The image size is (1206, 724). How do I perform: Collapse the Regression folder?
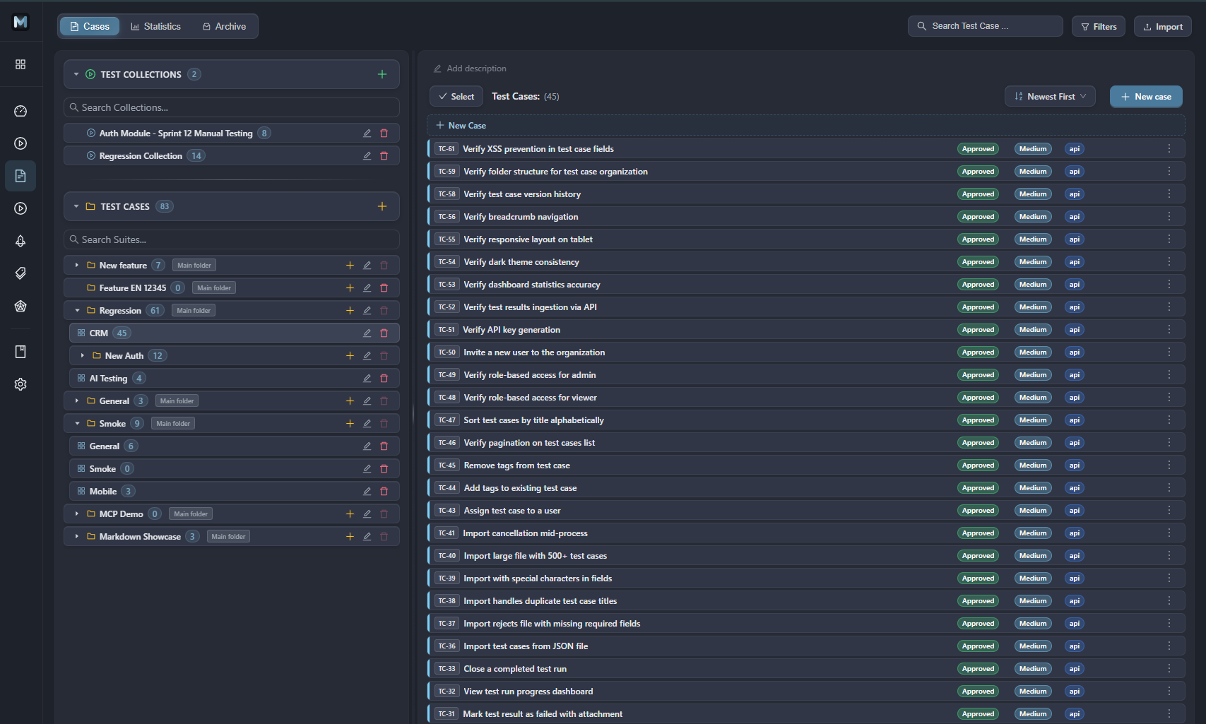click(77, 311)
